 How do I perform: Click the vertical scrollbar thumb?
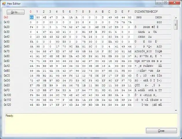[176, 25]
